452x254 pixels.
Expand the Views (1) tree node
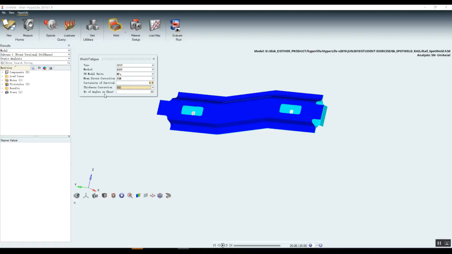[2, 92]
